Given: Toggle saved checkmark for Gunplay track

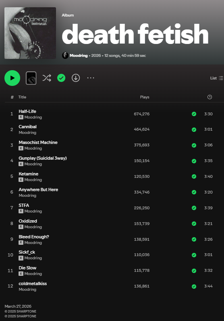Looking at the screenshot, I should [x=194, y=161].
